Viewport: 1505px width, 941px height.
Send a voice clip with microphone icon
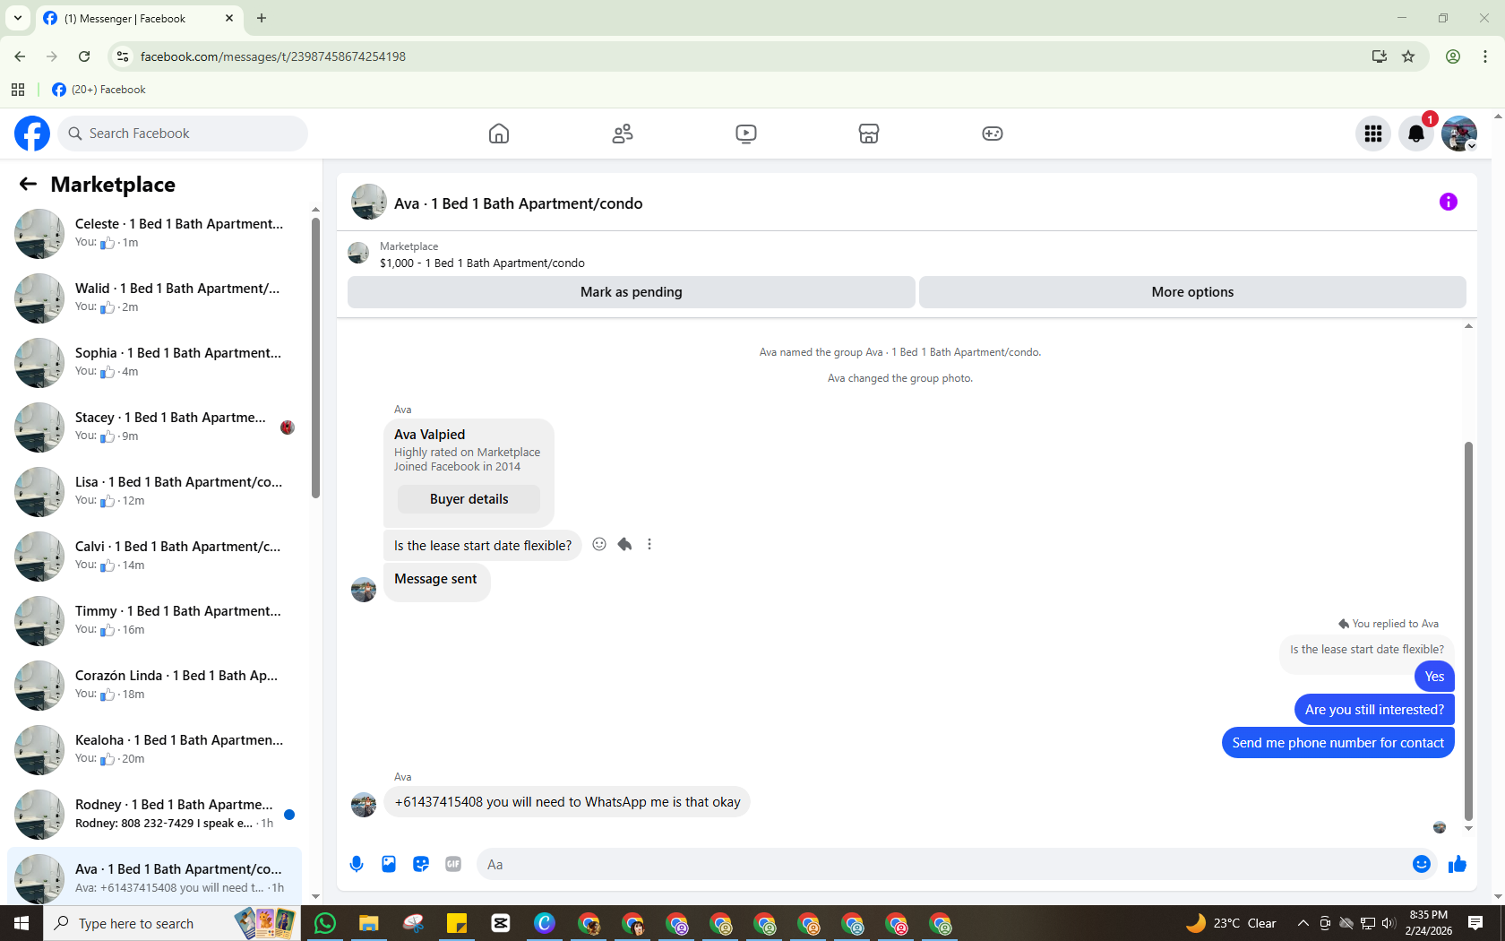357,864
